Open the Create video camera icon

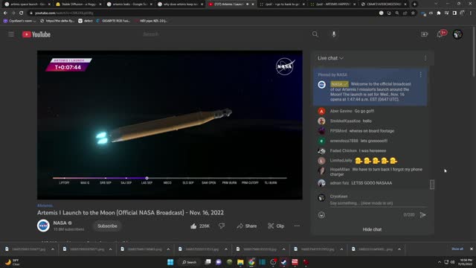(425, 34)
